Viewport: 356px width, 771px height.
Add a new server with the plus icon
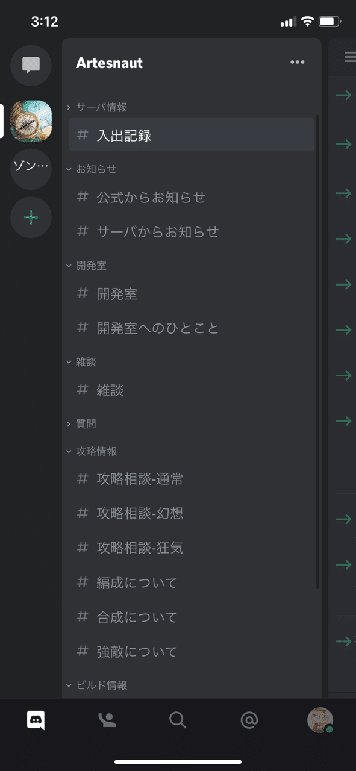pyautogui.click(x=31, y=217)
